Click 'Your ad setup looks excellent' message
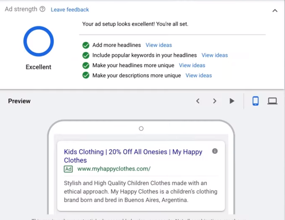Image resolution: width=285 pixels, height=220 pixels. [135, 24]
